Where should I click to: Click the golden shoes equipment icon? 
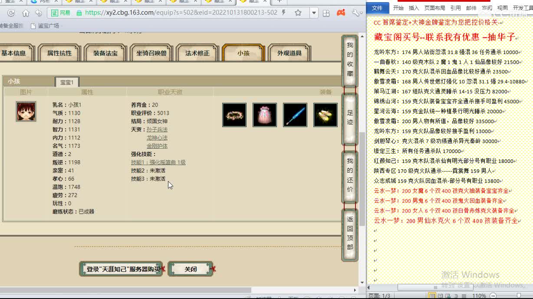point(326,115)
